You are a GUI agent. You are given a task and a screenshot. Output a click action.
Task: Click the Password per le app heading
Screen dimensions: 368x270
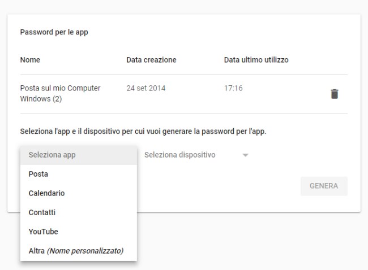[x=54, y=32]
